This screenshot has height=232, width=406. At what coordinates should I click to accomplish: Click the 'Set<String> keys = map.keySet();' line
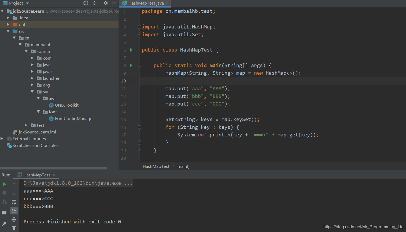tap(212, 119)
